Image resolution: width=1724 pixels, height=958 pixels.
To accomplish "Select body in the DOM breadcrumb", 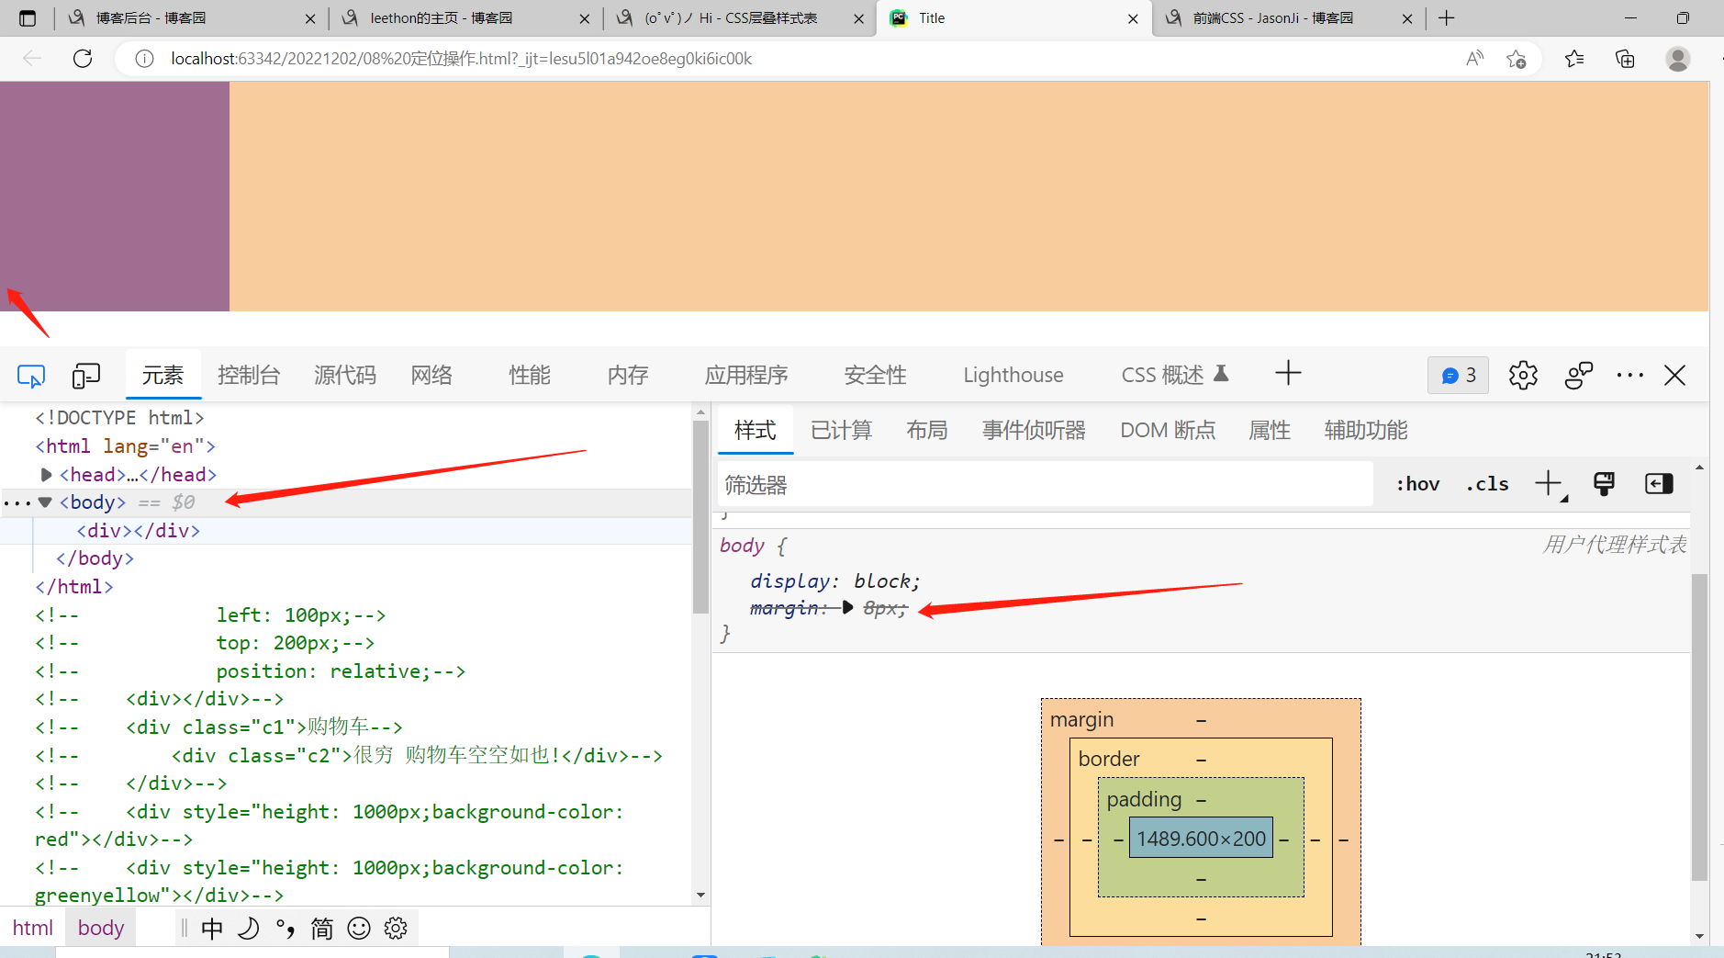I will click(101, 928).
